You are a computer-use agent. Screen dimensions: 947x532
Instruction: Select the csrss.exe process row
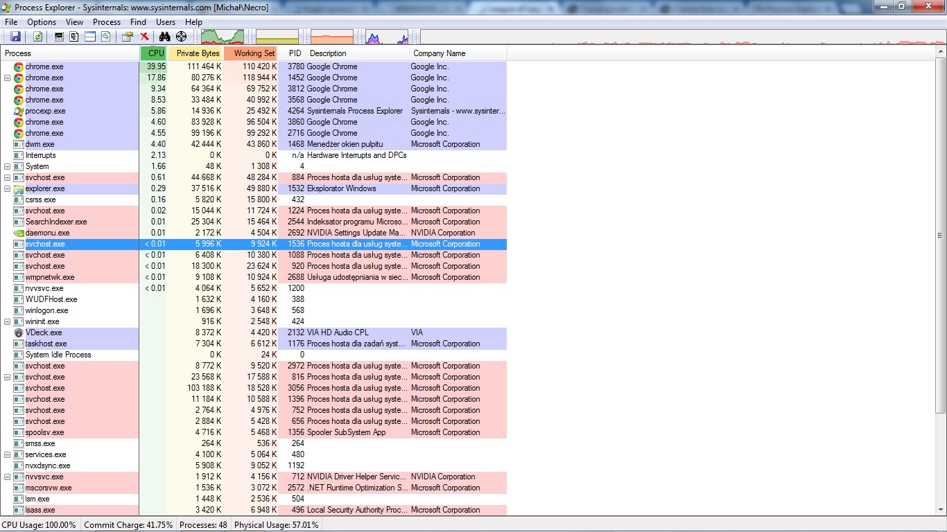254,199
